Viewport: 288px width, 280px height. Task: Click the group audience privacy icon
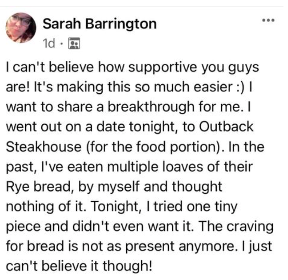click(74, 43)
